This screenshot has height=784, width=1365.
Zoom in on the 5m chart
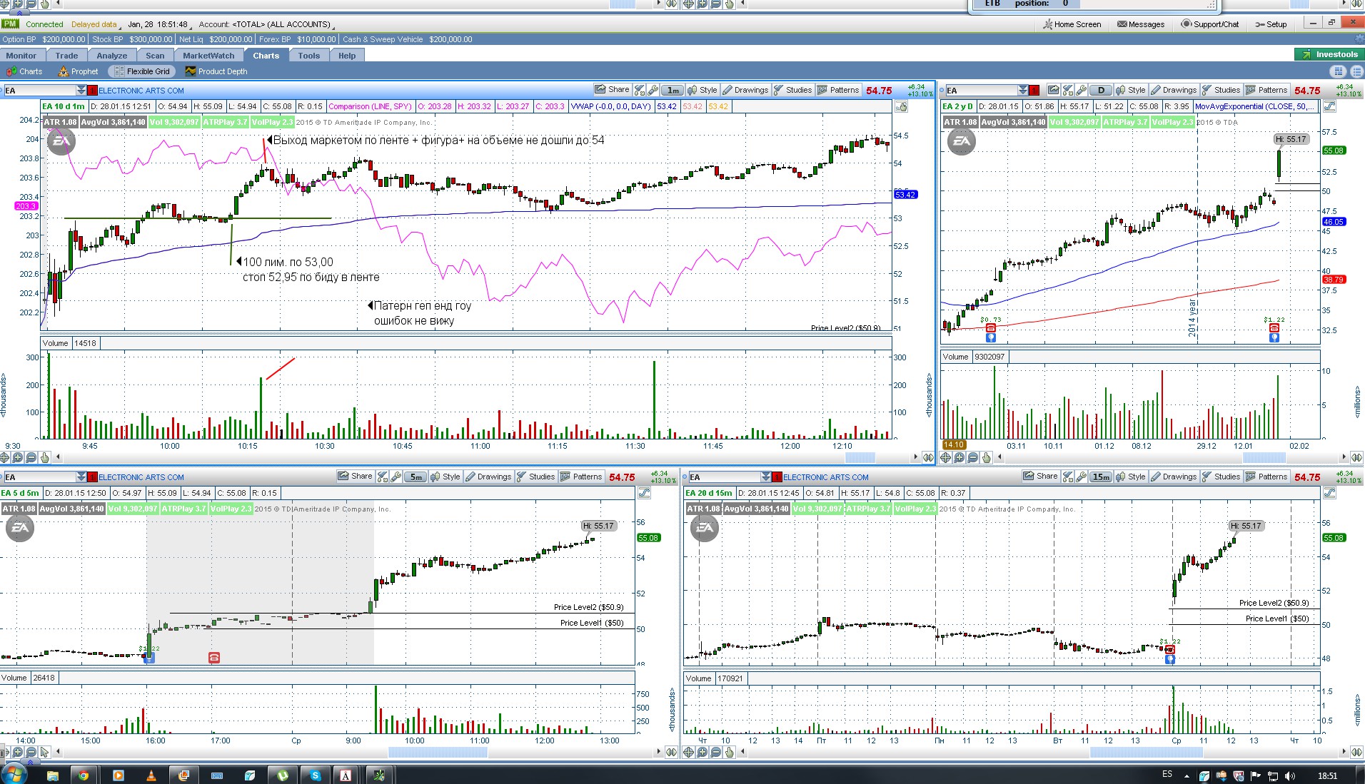pos(18,752)
